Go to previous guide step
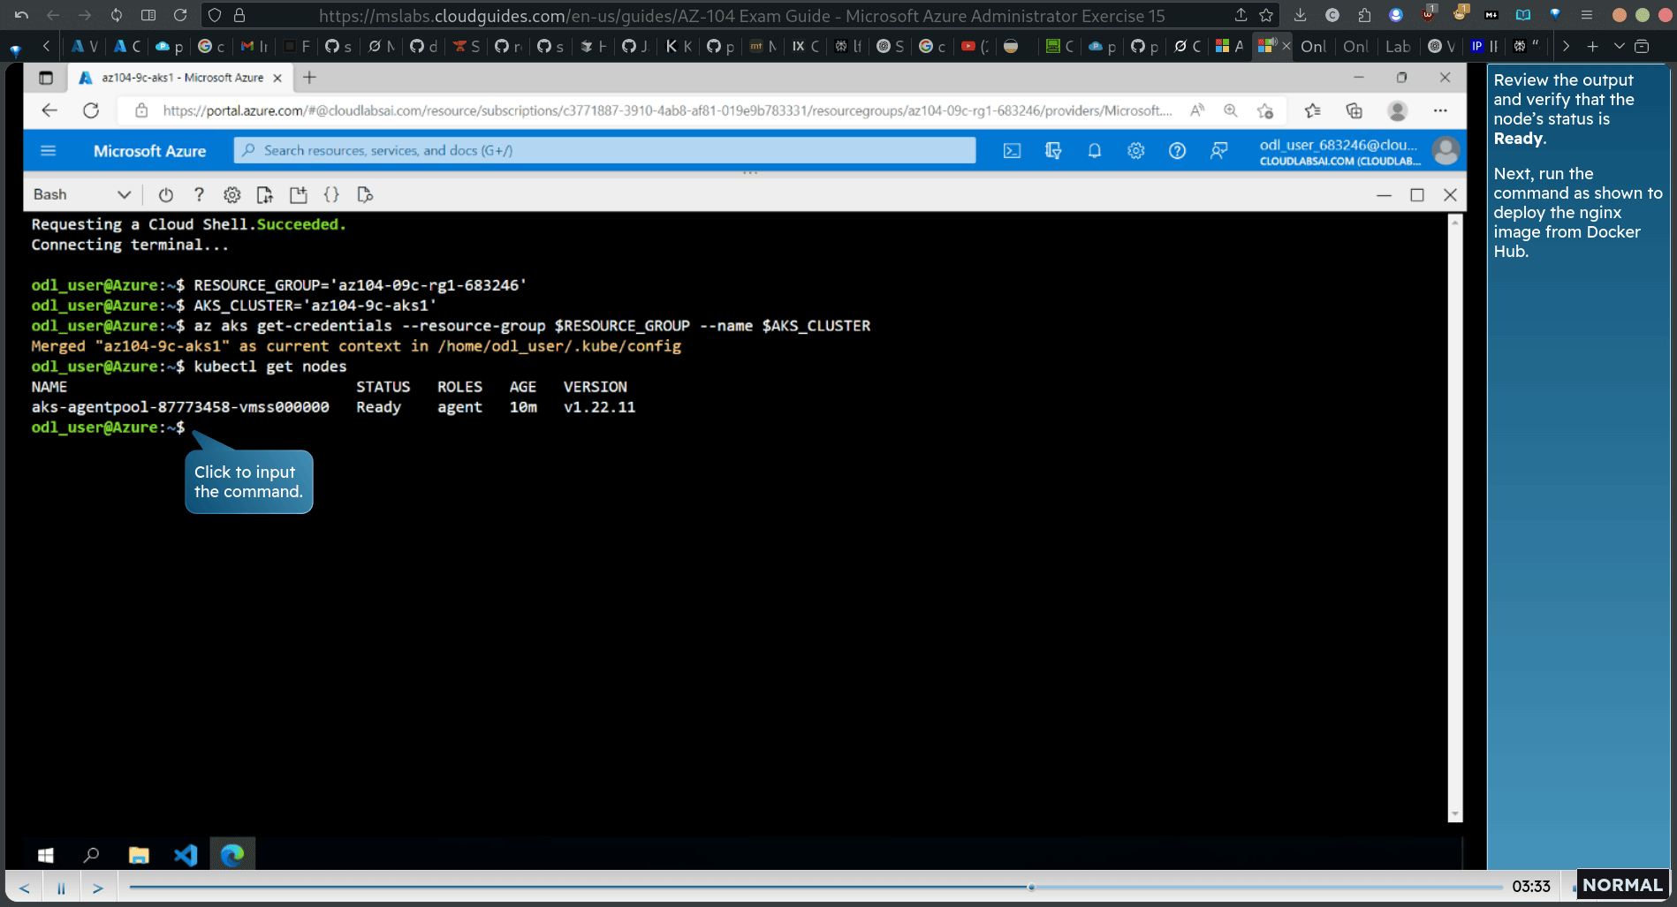 [24, 888]
